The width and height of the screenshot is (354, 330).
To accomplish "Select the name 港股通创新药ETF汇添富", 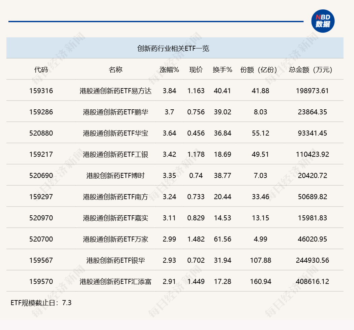I will (x=116, y=281).
